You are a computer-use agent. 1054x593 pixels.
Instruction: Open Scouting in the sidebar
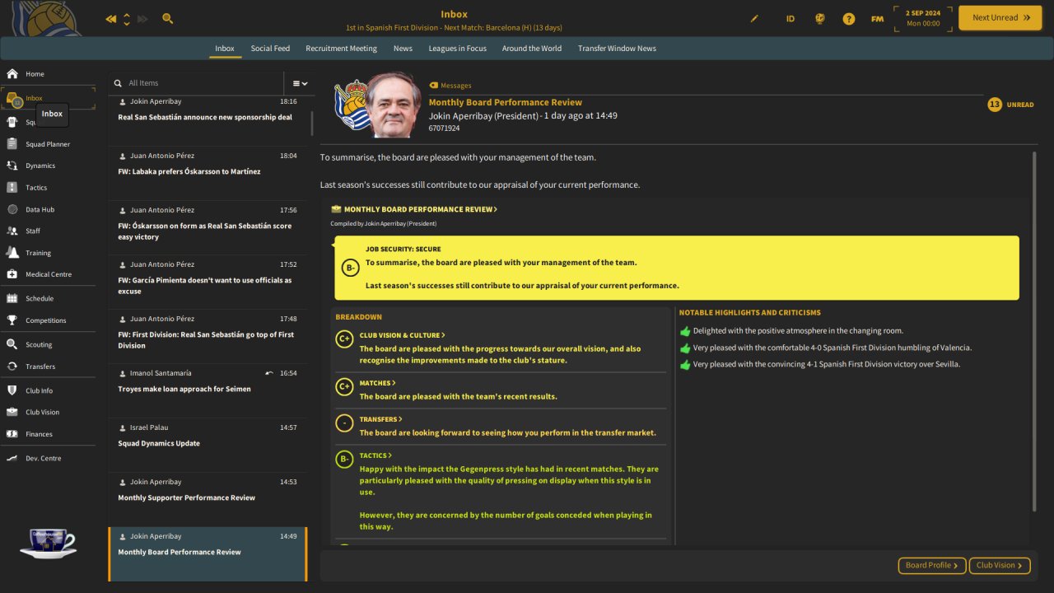pos(48,344)
